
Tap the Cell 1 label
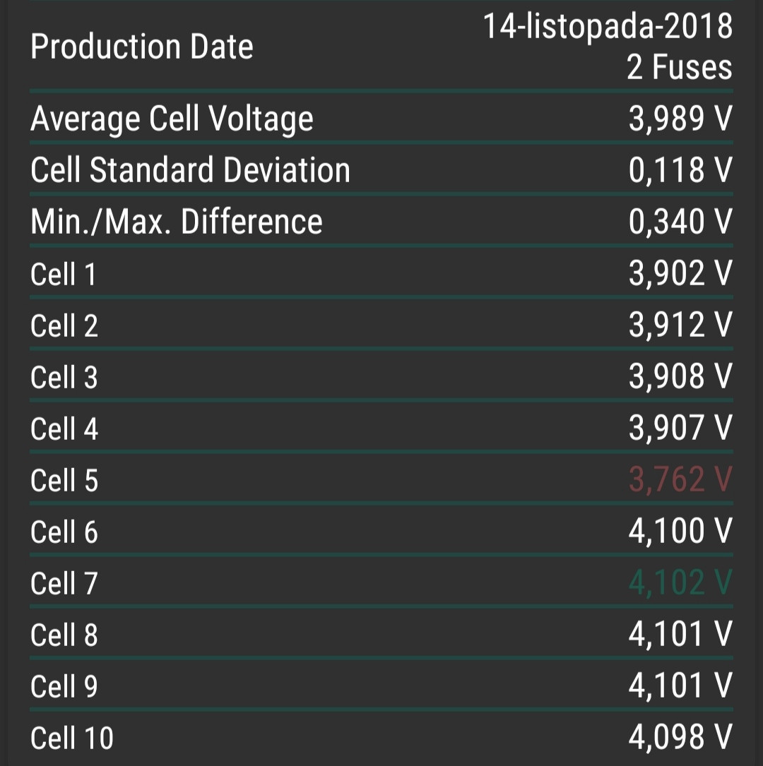pyautogui.click(x=63, y=274)
